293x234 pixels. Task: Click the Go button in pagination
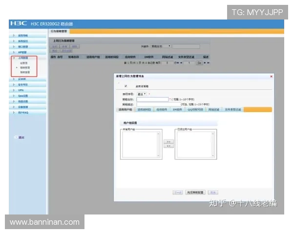(199, 62)
